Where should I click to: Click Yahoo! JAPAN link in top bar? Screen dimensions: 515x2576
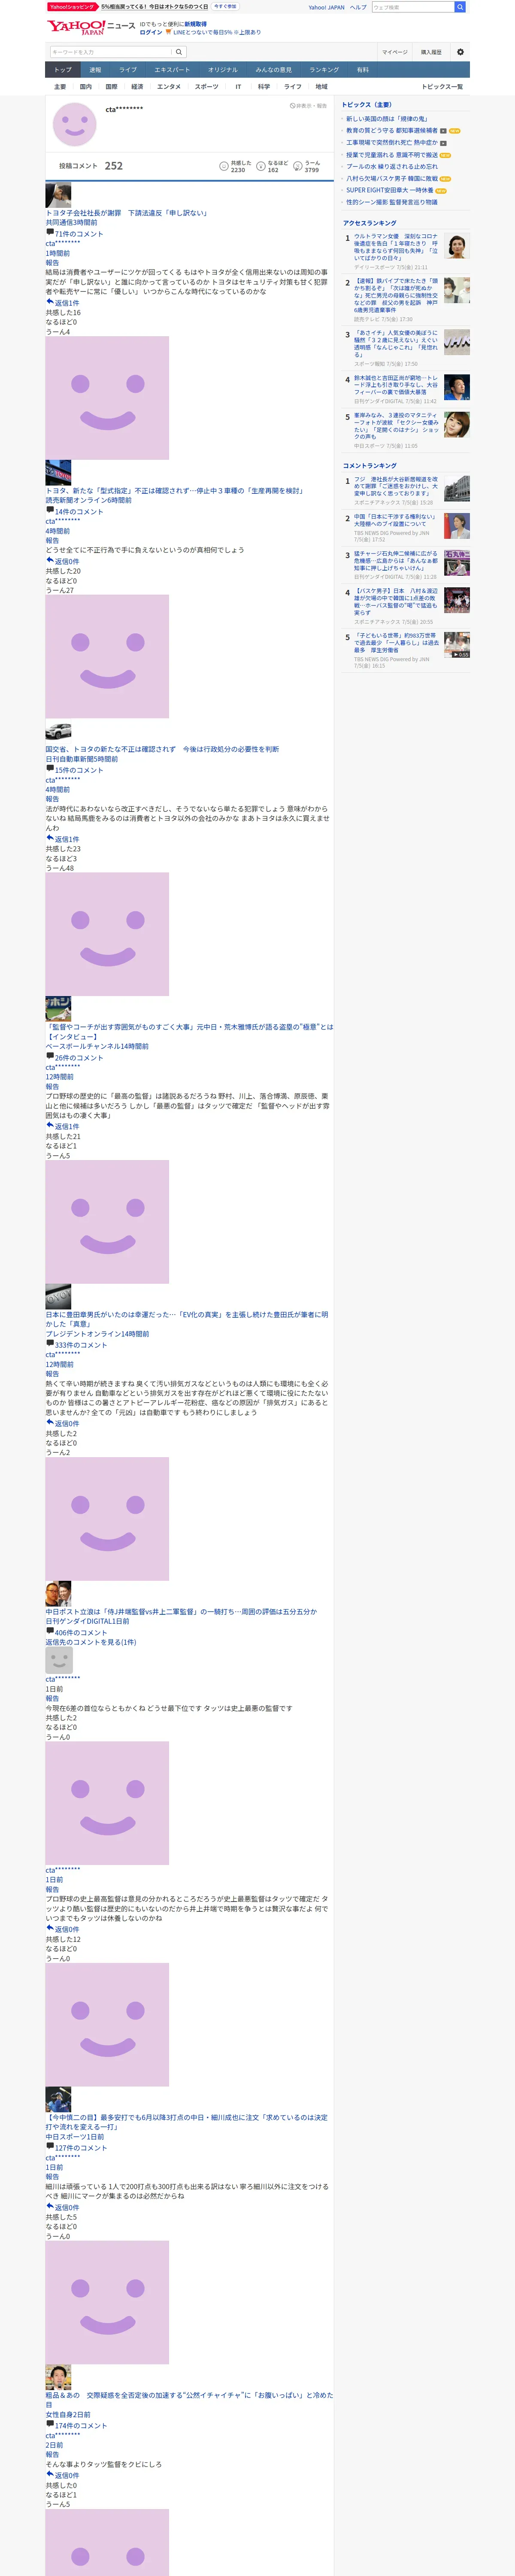pyautogui.click(x=326, y=7)
